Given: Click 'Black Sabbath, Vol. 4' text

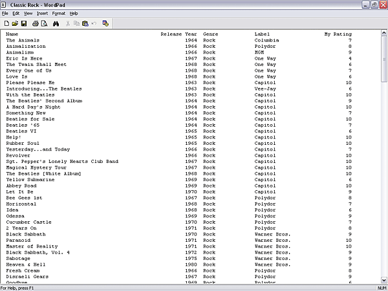Looking at the screenshot, I should point(38,252).
